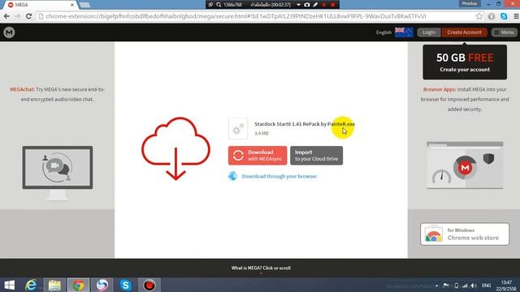Screen dimensions: 520x292
Task: Click the address bar URL field
Action: pyautogui.click(x=258, y=16)
